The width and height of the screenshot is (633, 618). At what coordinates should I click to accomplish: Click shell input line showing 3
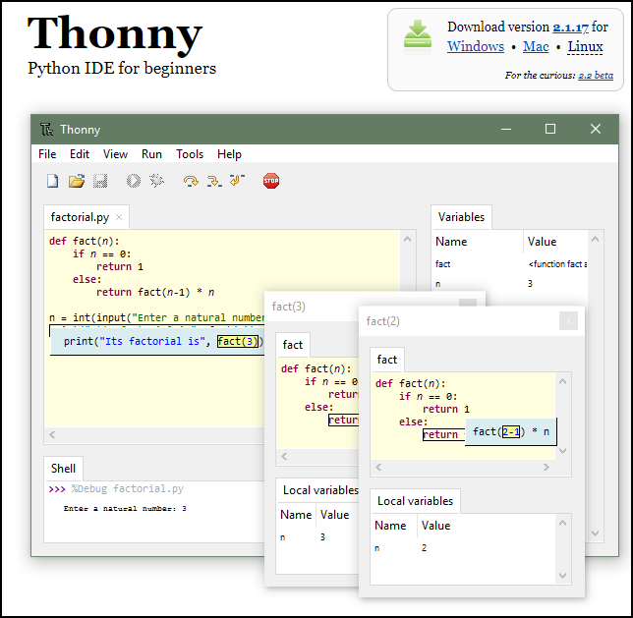[125, 509]
